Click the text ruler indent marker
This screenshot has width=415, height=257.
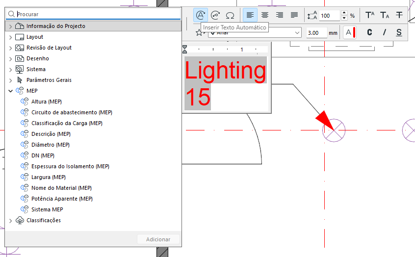click(185, 49)
